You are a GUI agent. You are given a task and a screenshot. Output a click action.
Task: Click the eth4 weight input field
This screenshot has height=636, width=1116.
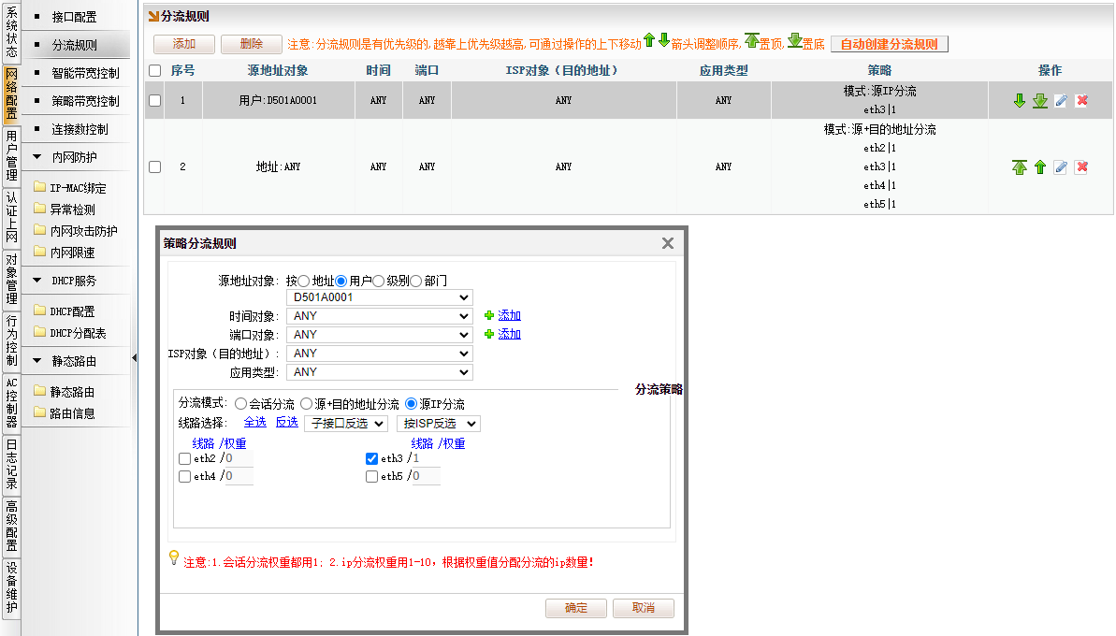(x=239, y=477)
